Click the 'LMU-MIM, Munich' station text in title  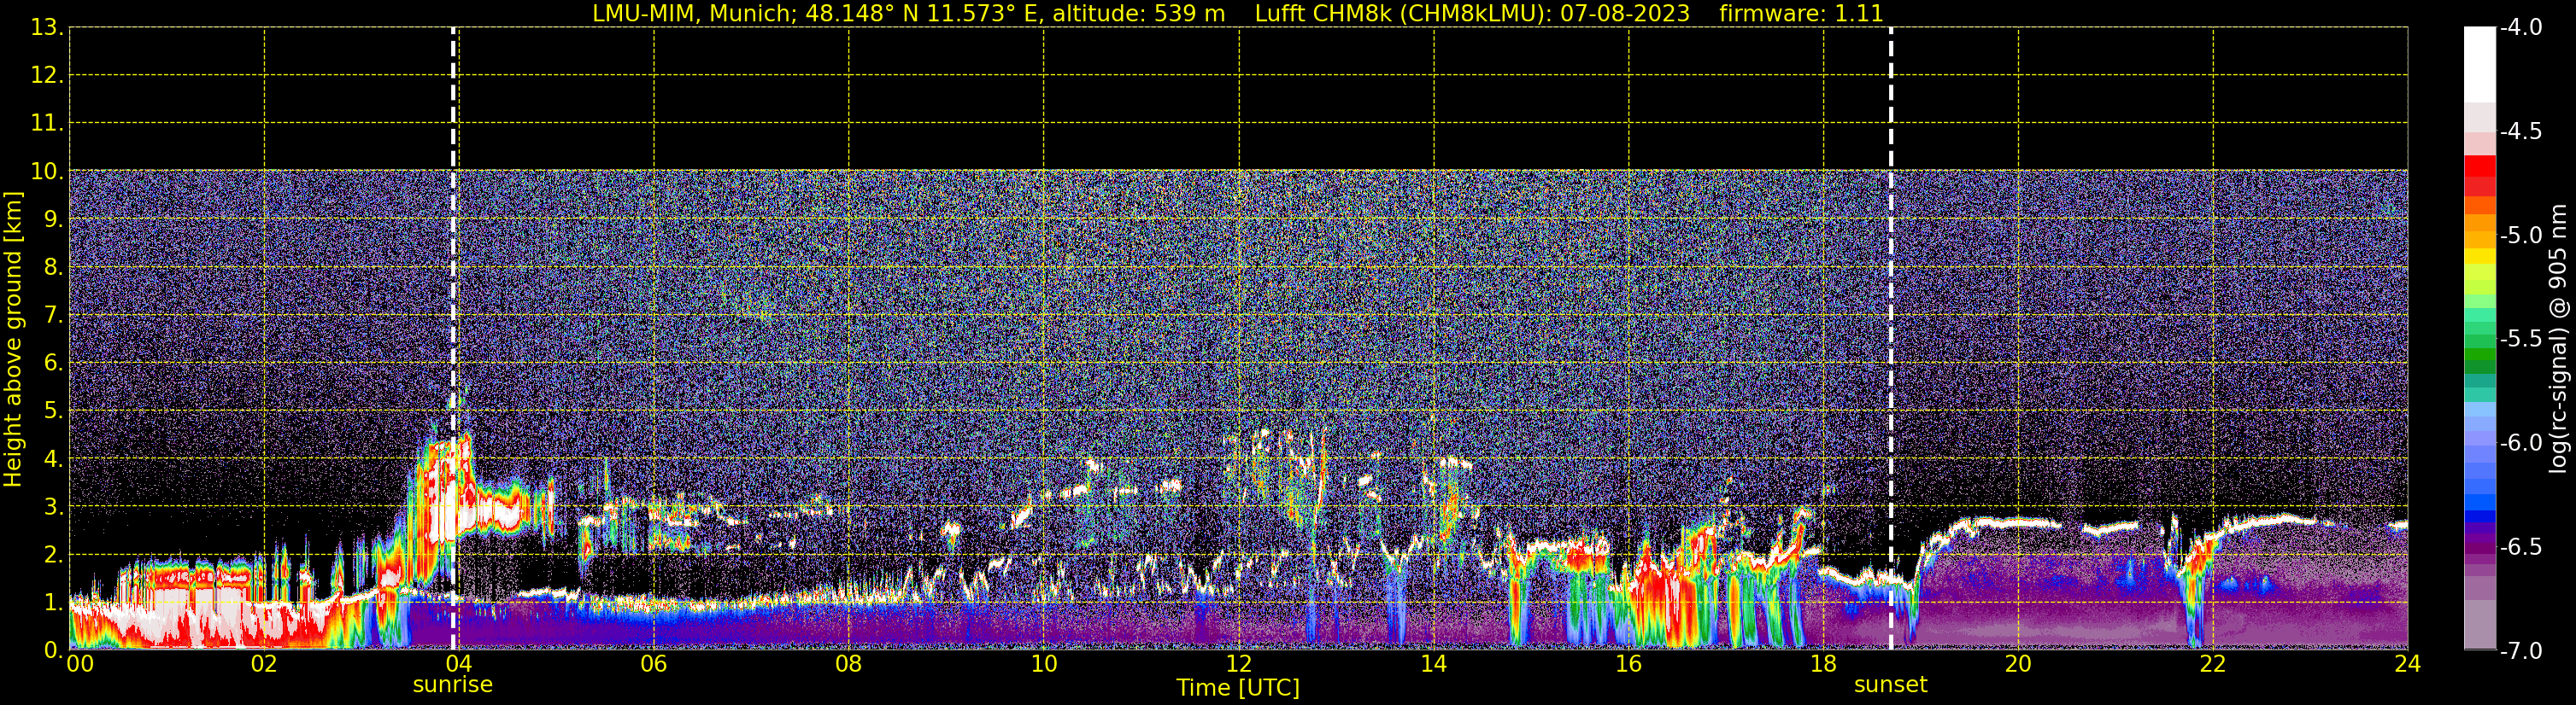coord(691,14)
